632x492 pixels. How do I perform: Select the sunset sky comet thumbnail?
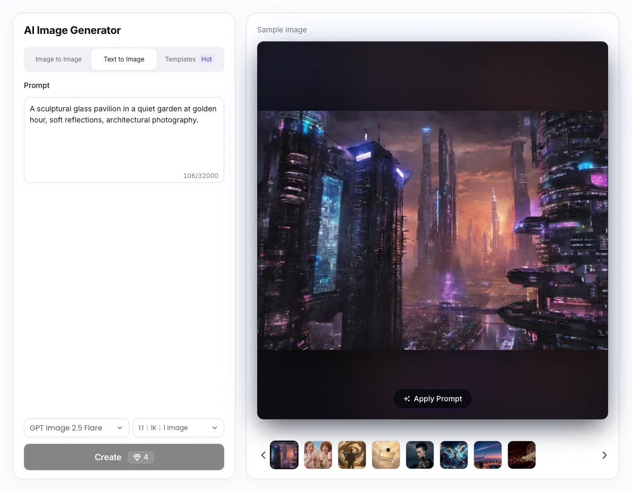click(488, 455)
